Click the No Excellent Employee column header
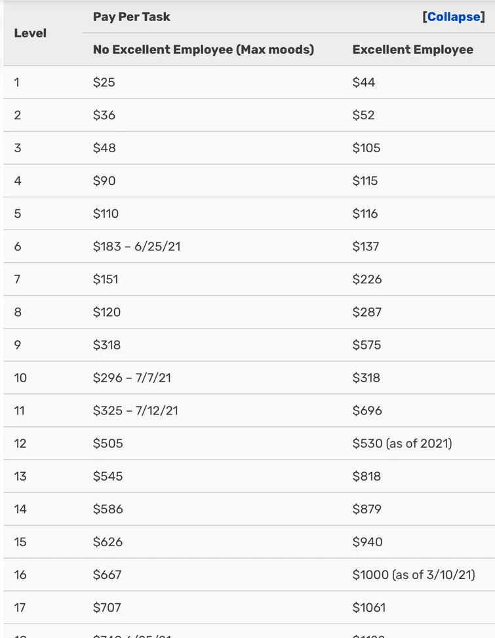Screen dimensions: 495x638 click(x=203, y=50)
